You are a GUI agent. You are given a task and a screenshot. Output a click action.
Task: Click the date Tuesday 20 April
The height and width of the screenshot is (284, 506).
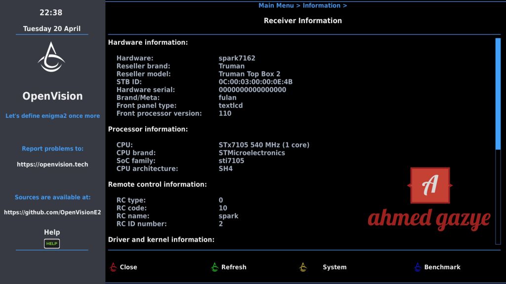pos(51,29)
